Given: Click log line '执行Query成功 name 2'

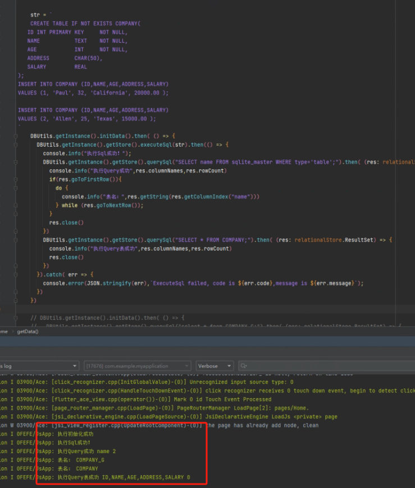Looking at the screenshot, I should point(58,451).
